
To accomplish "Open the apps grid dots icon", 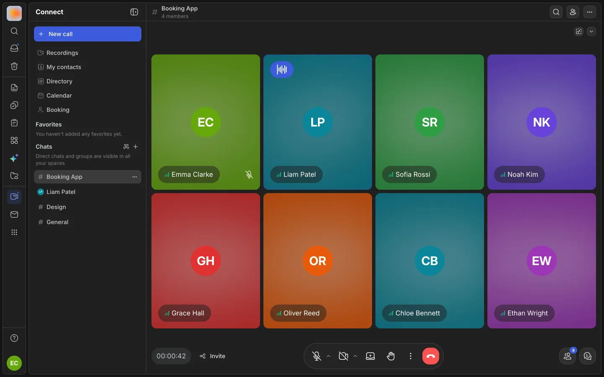I will pyautogui.click(x=14, y=232).
